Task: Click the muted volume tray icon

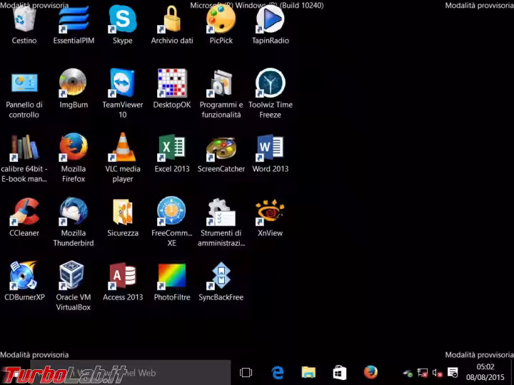Action: (x=438, y=373)
